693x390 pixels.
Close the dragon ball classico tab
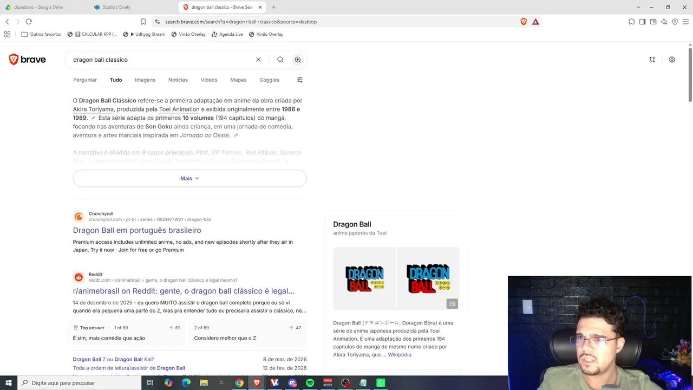click(x=260, y=7)
